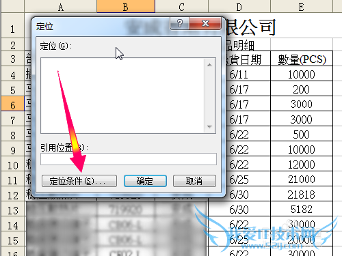Select row 2 header
342x256 pixels.
tap(13, 44)
